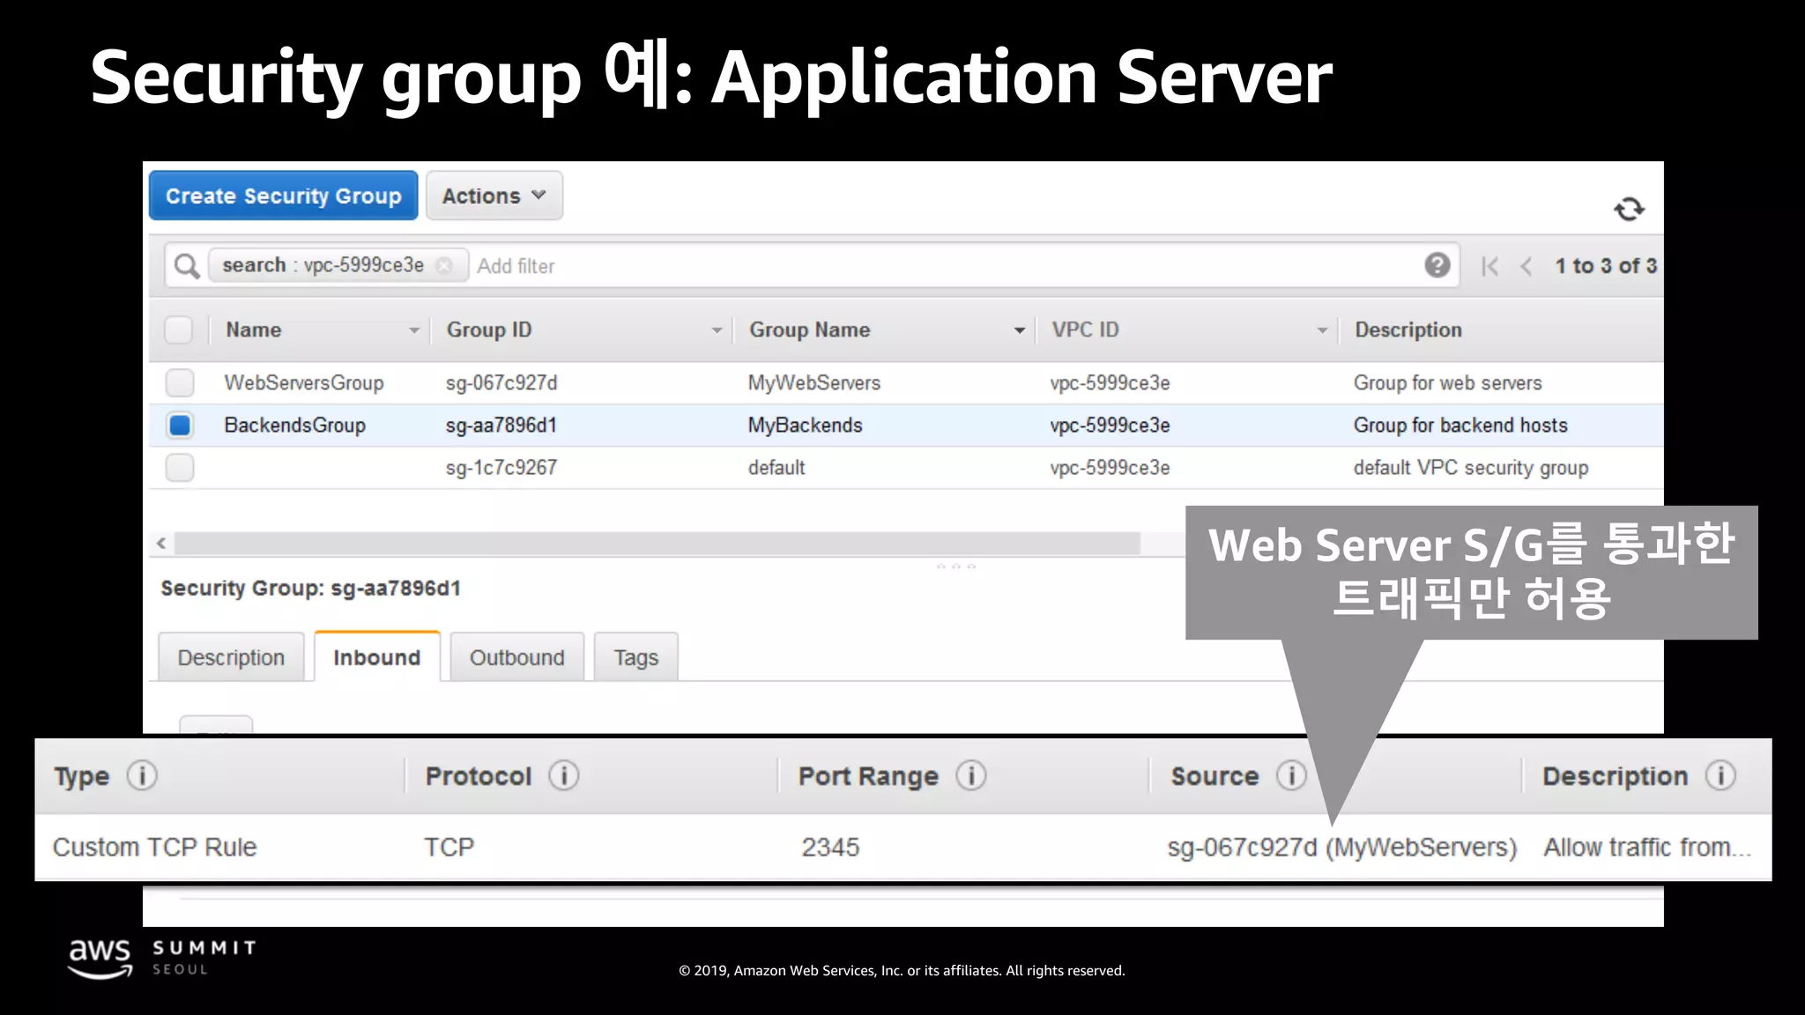This screenshot has width=1805, height=1015.
Task: Click info icon next to Type
Action: click(x=142, y=775)
